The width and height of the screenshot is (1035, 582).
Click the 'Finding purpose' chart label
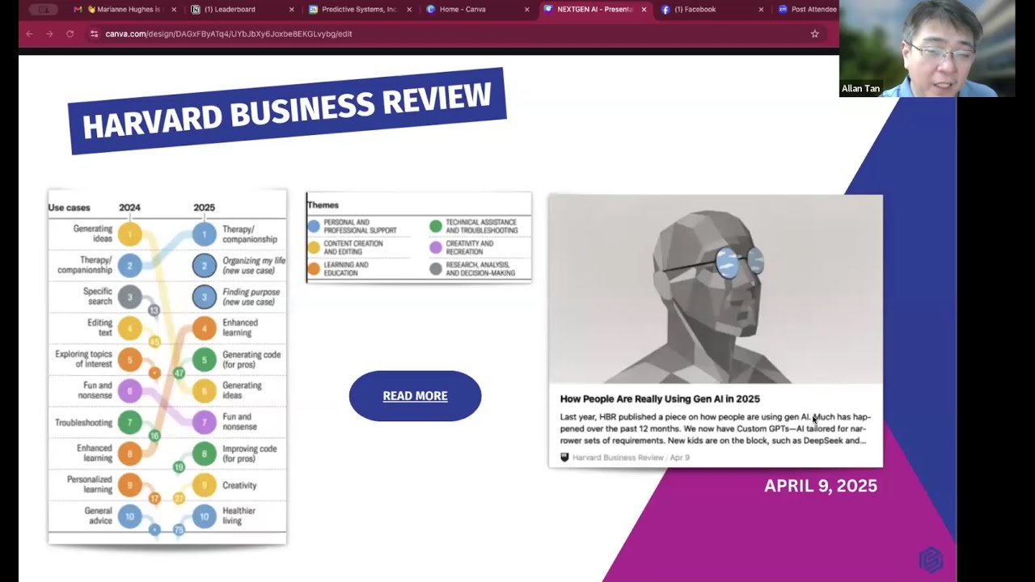[x=251, y=297]
